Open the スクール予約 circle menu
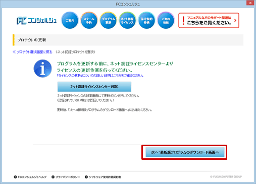Viewport: 256px width, 184px height. click(x=89, y=20)
